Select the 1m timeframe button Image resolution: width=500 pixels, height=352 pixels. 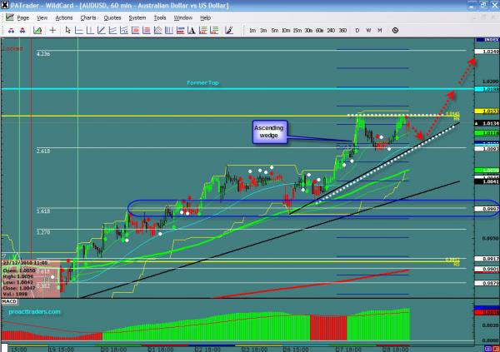252,29
